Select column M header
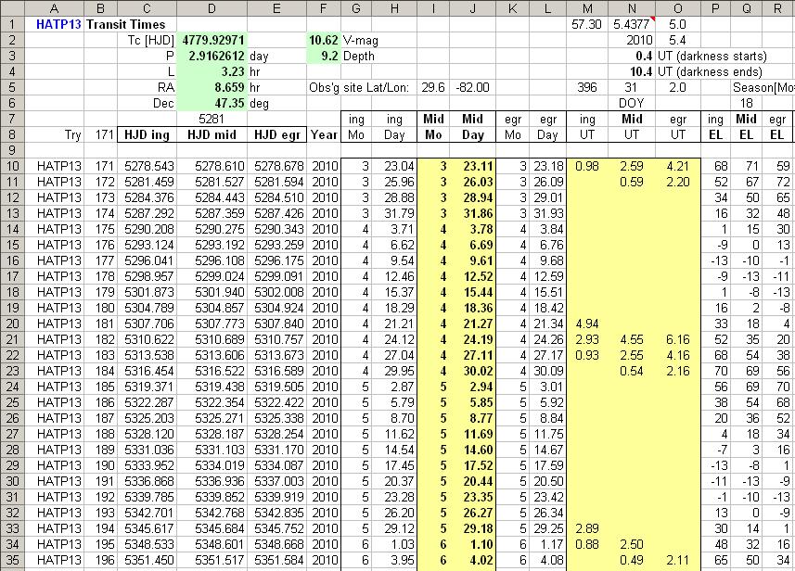795x571 pixels. [587, 8]
